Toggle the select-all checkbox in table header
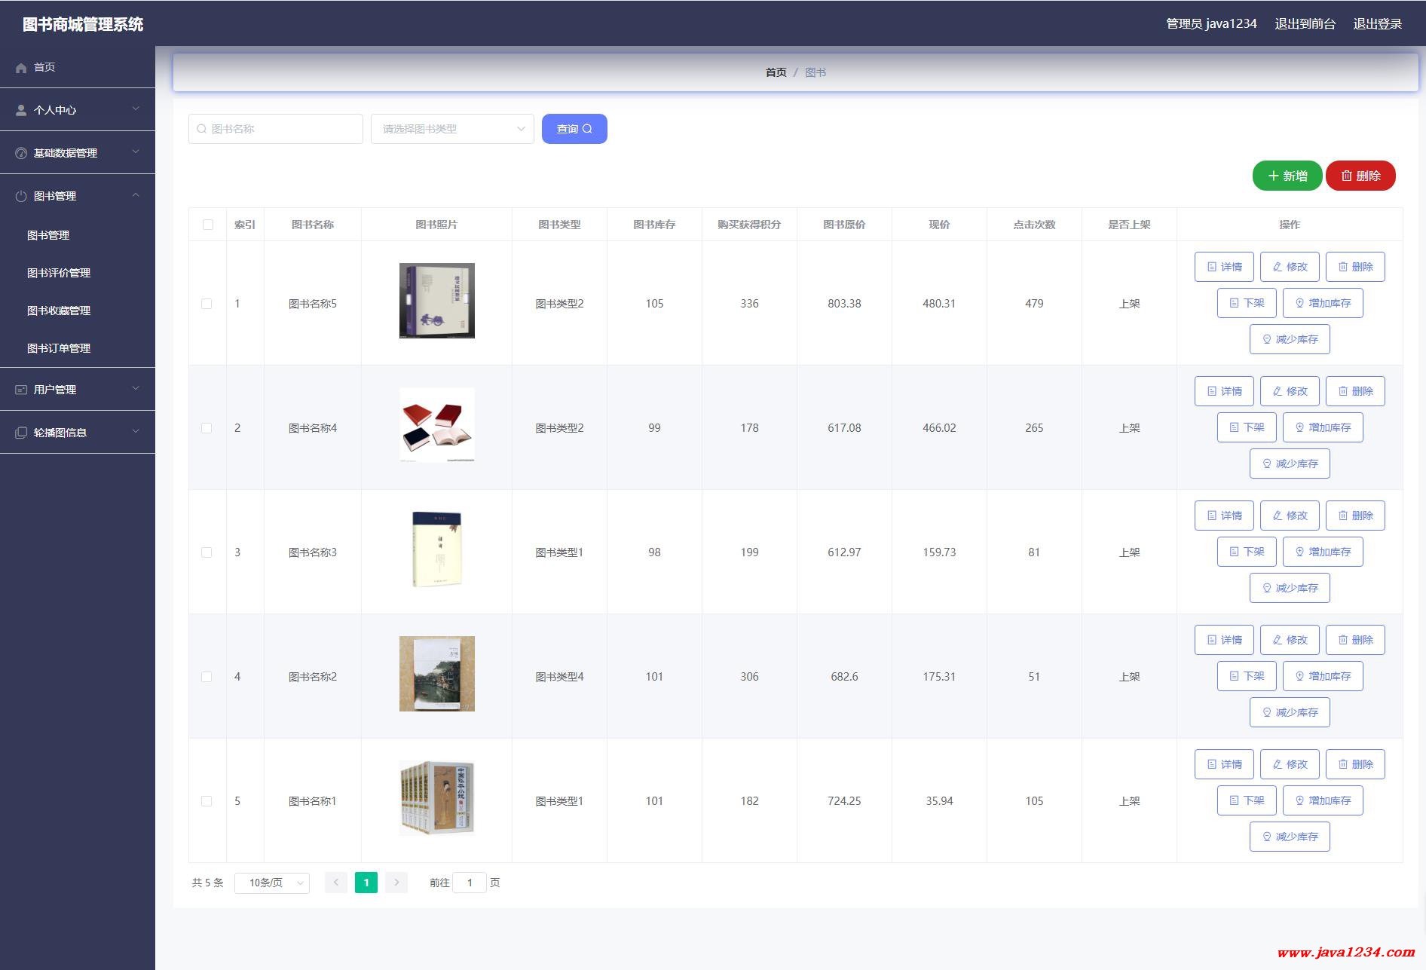The image size is (1426, 970). click(x=208, y=225)
